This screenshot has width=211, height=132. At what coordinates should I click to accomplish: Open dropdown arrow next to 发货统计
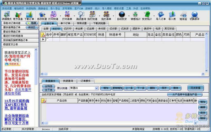154,16
